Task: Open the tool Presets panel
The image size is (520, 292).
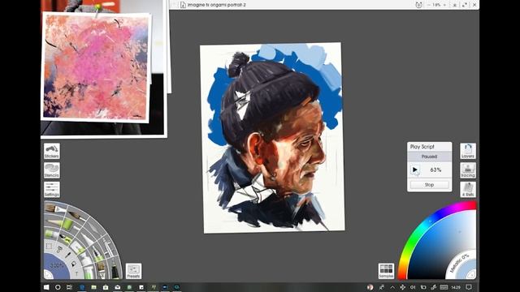Action: [x=133, y=271]
